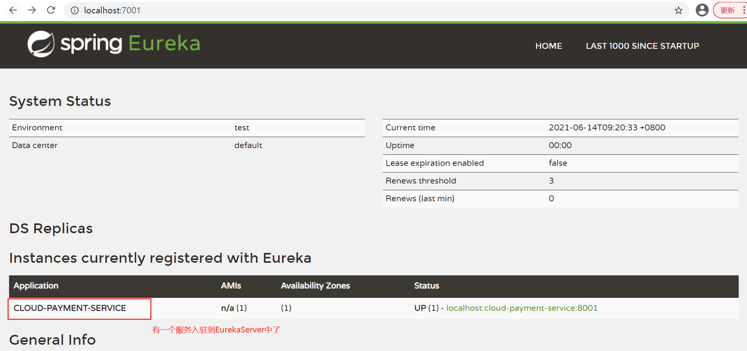
Task: Select the Current time value 2021-06-14T09:20:33 +0800
Action: click(x=607, y=128)
